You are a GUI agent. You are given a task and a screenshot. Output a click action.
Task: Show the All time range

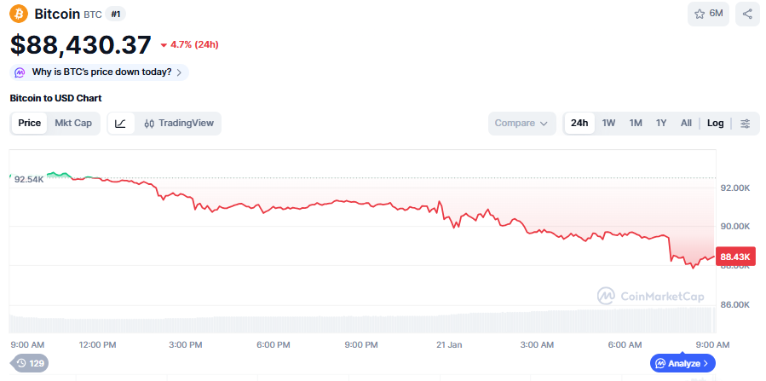[686, 123]
